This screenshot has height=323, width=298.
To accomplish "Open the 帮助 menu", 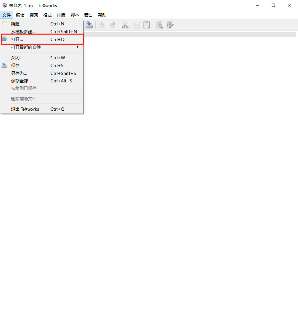I will (102, 15).
